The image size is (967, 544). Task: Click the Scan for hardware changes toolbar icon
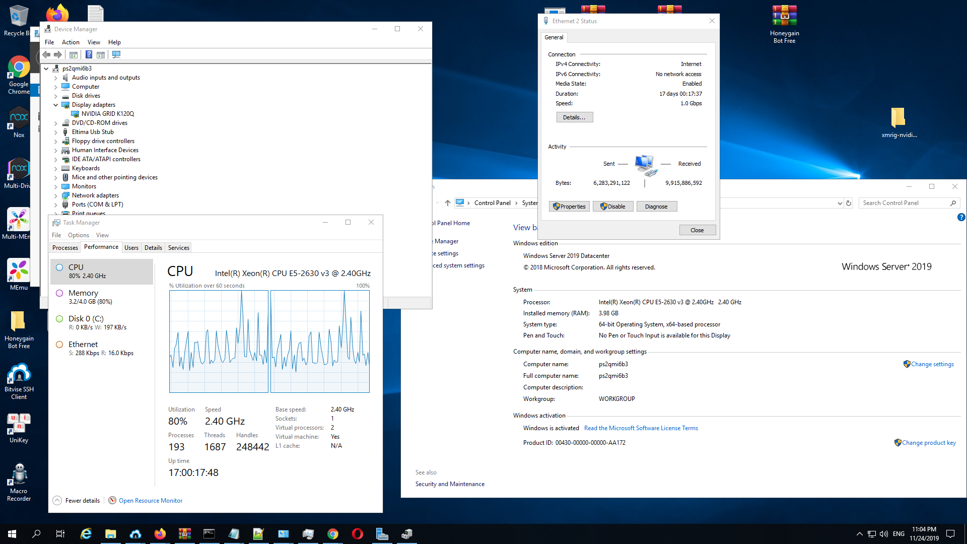click(x=116, y=54)
